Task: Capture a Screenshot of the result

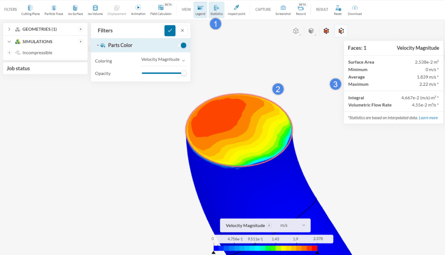Action: tap(283, 9)
